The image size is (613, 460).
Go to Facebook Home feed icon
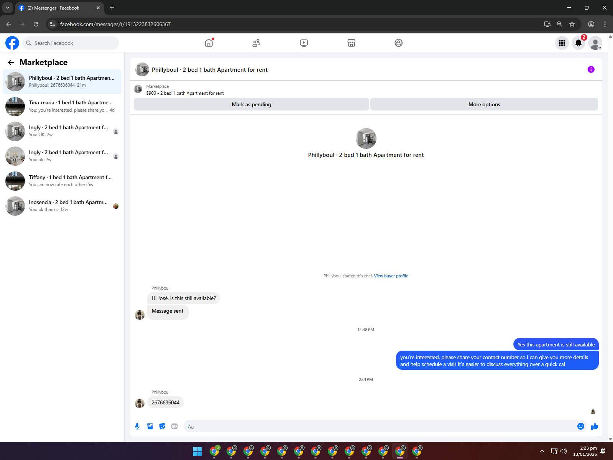(x=209, y=43)
